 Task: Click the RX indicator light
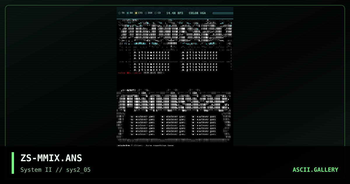click(128, 13)
